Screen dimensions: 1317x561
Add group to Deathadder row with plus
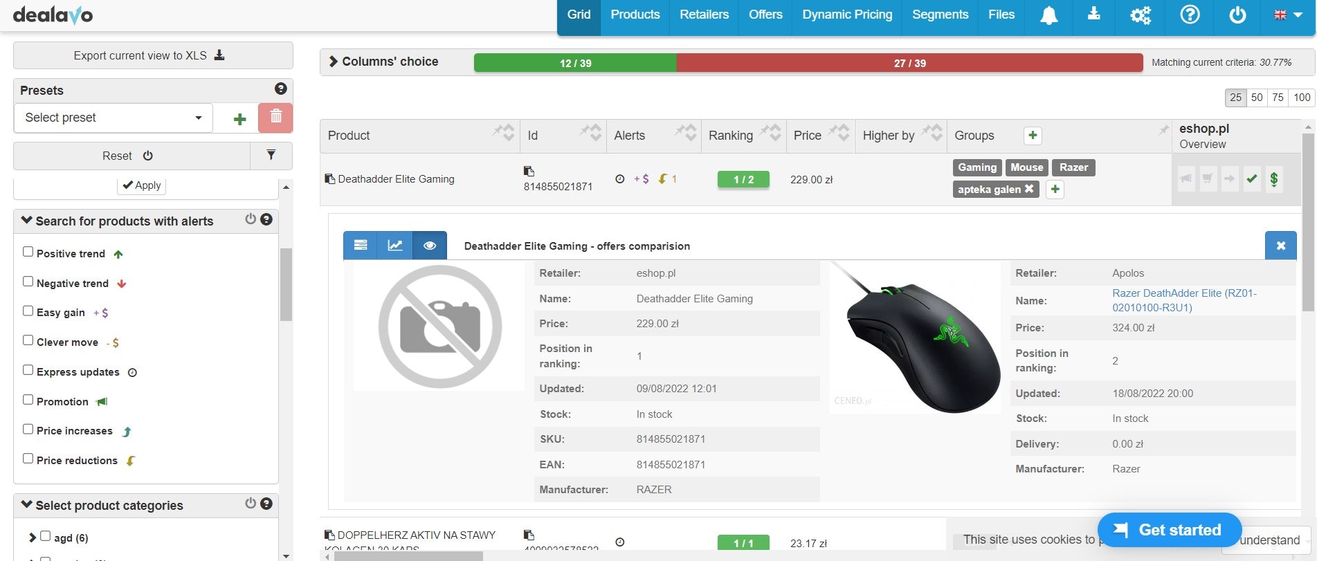coord(1055,189)
